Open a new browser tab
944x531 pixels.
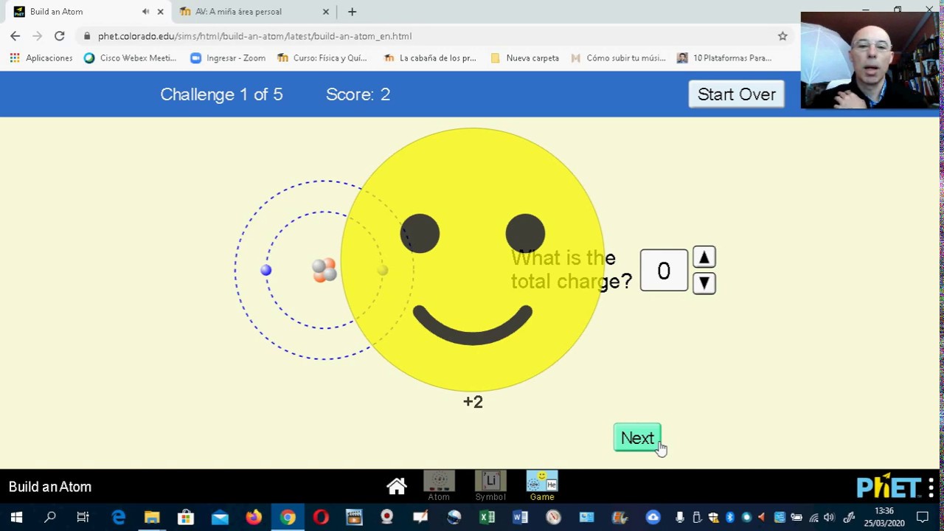pyautogui.click(x=352, y=12)
